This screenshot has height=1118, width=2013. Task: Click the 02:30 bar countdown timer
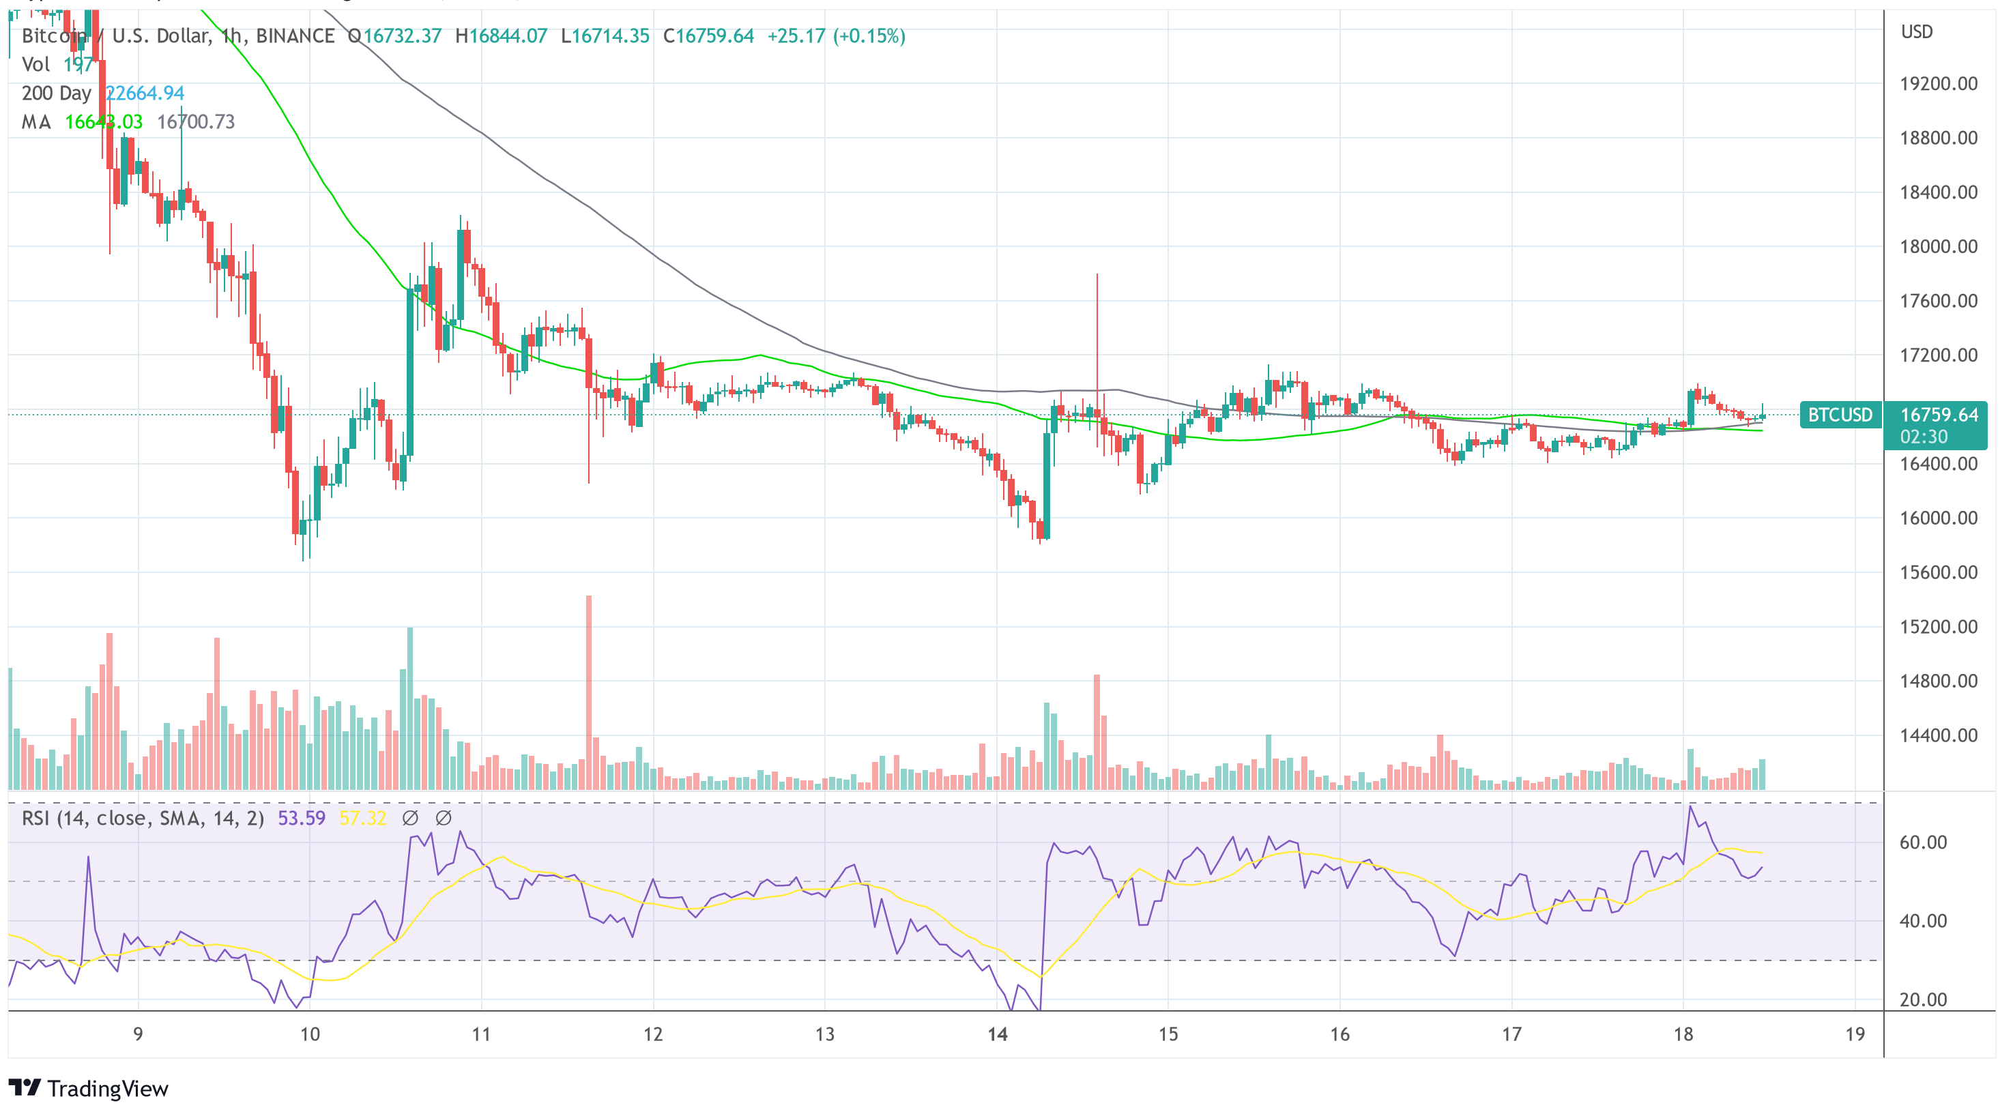(x=1923, y=437)
